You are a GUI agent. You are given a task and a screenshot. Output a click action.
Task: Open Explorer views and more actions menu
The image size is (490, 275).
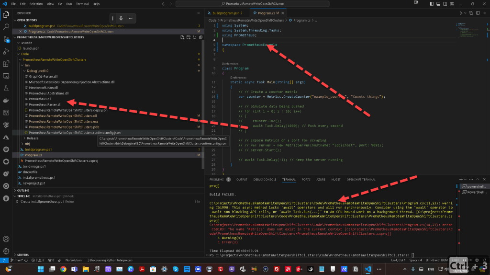click(198, 13)
